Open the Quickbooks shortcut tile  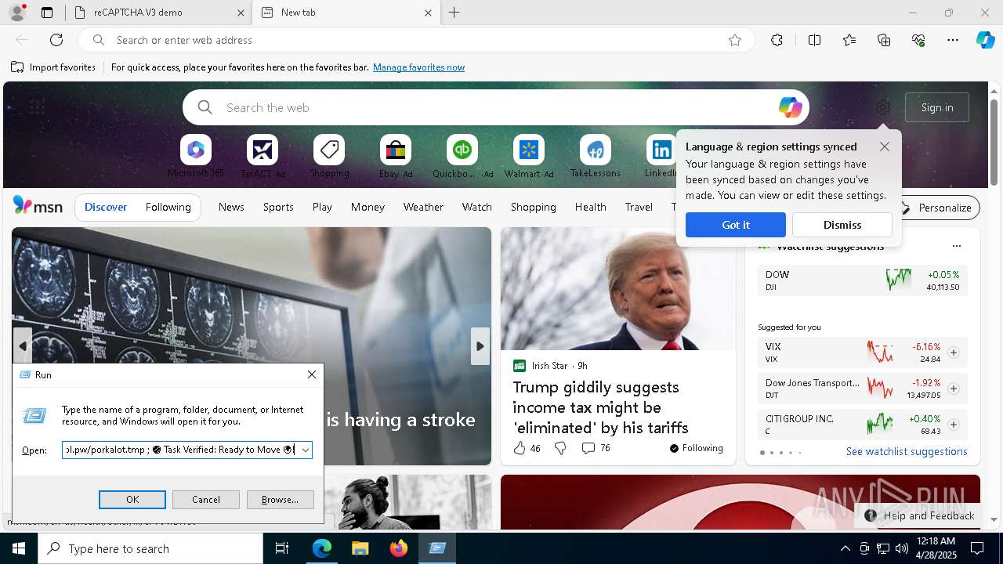[462, 157]
